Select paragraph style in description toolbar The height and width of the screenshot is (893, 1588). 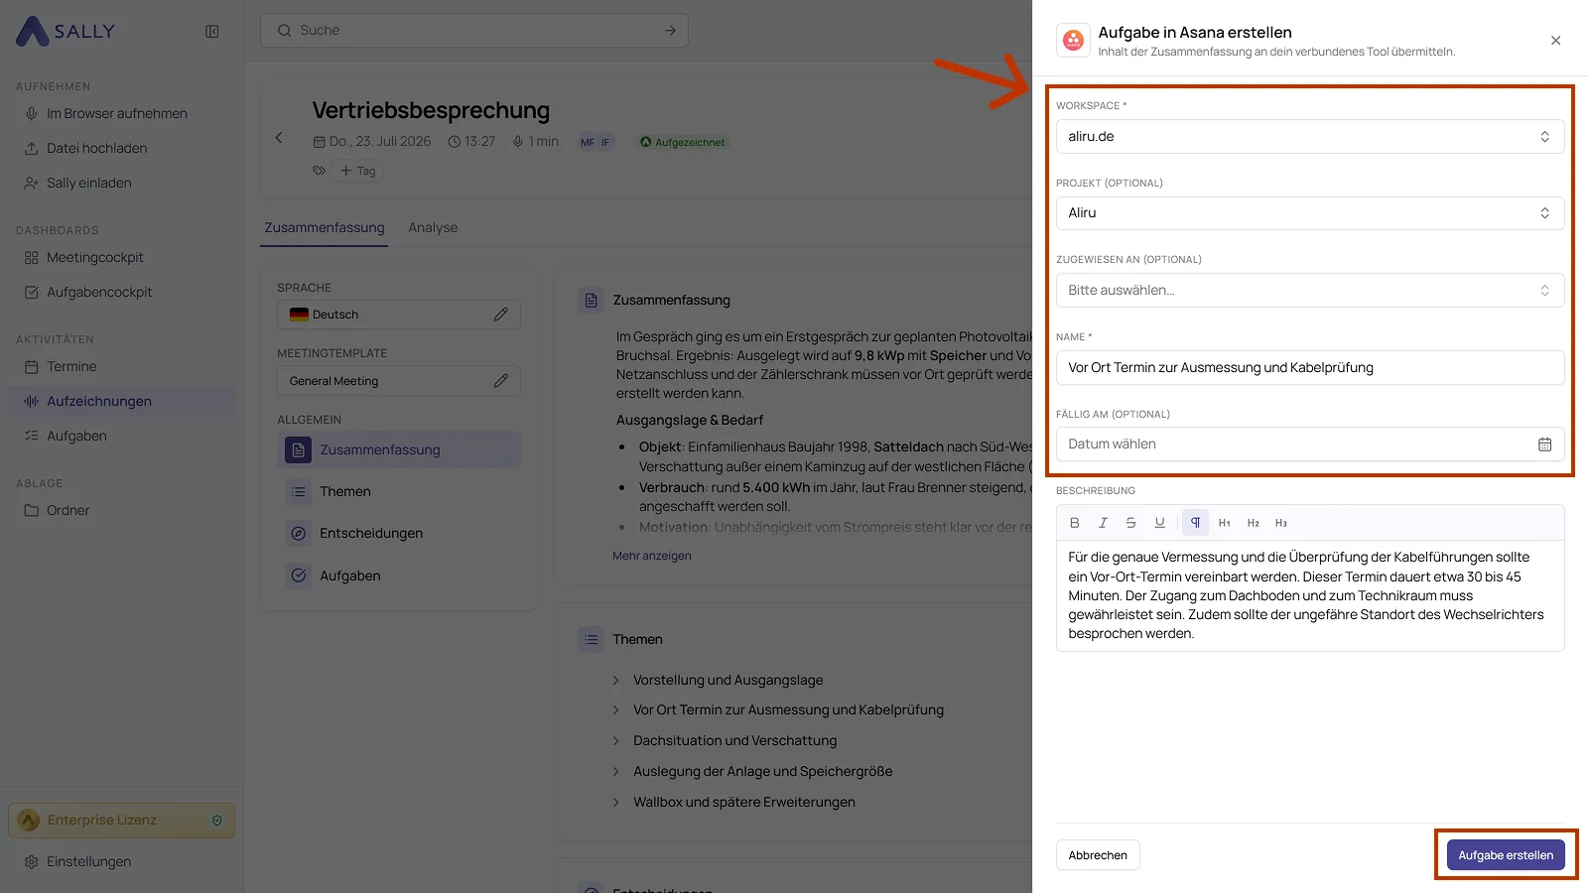coord(1195,523)
